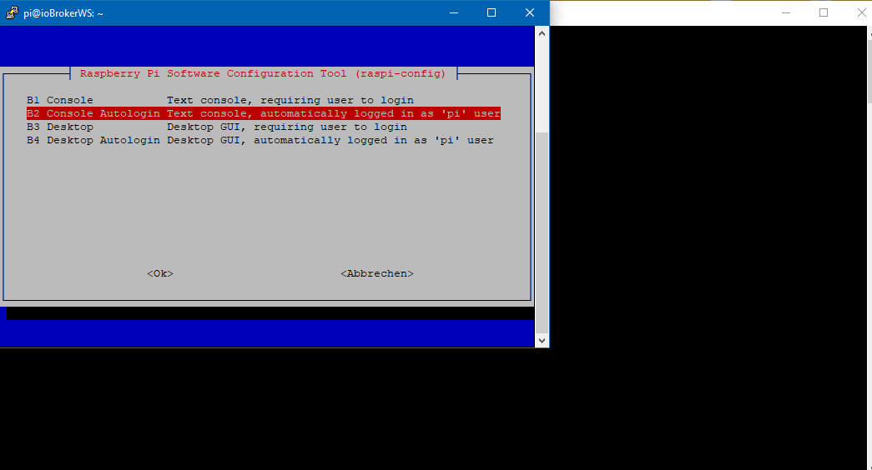872x470 pixels.
Task: Click the PuTTY window vertical scrollbar thumb
Action: coord(542,232)
